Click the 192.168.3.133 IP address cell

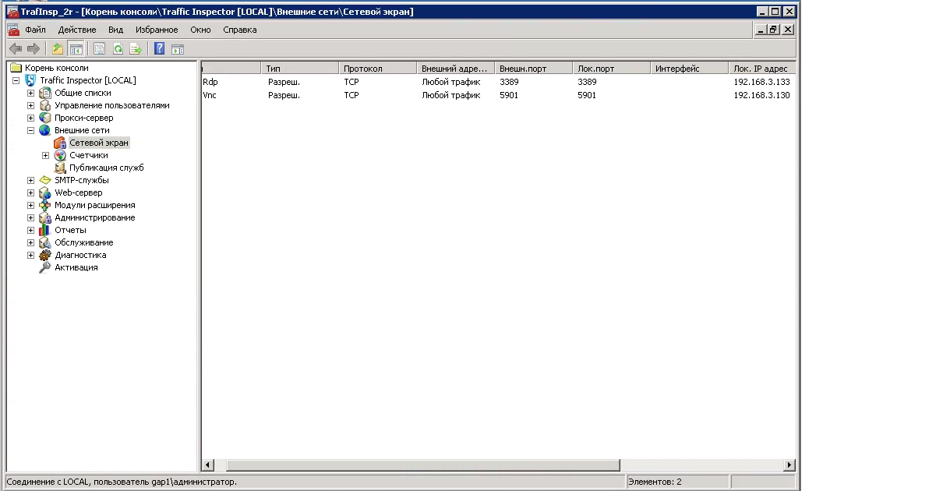pos(761,82)
